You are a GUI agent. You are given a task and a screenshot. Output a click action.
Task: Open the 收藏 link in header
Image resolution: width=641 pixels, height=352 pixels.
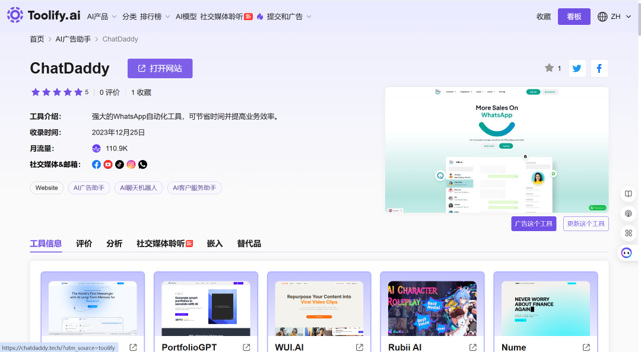544,17
